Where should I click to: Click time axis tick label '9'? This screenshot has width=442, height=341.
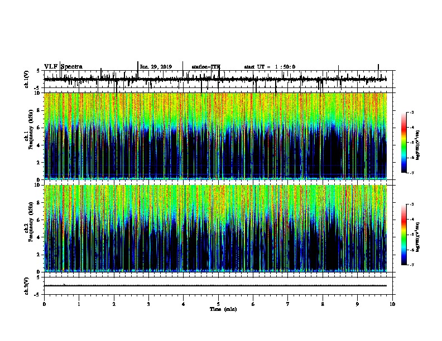pyautogui.click(x=358, y=304)
